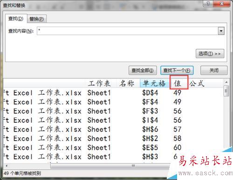Select result row for cell $F$3
This screenshot has height=180, width=233.
pos(113,111)
